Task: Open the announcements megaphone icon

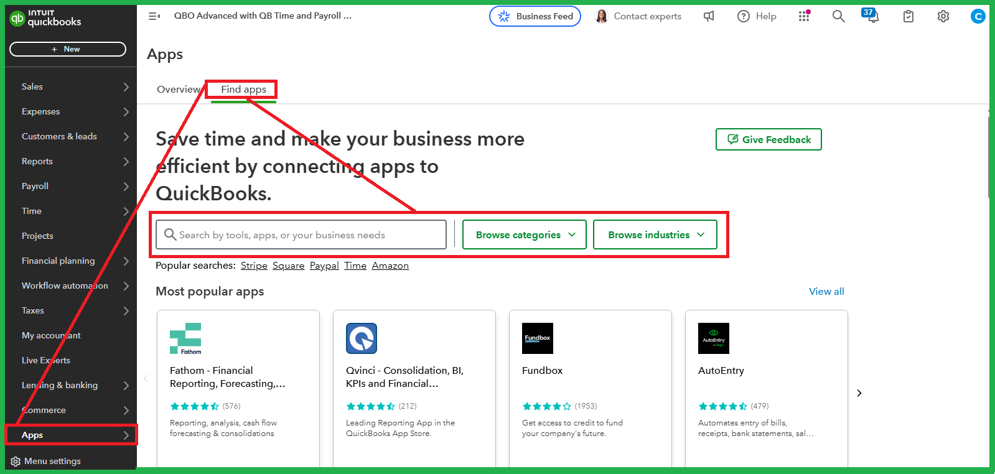Action: coord(709,16)
